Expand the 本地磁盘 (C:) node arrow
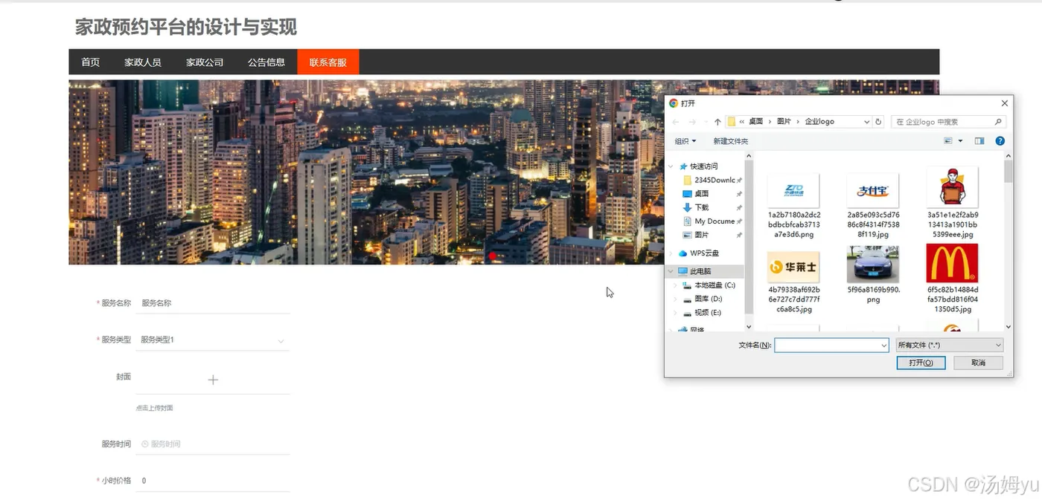The image size is (1042, 503). point(676,285)
